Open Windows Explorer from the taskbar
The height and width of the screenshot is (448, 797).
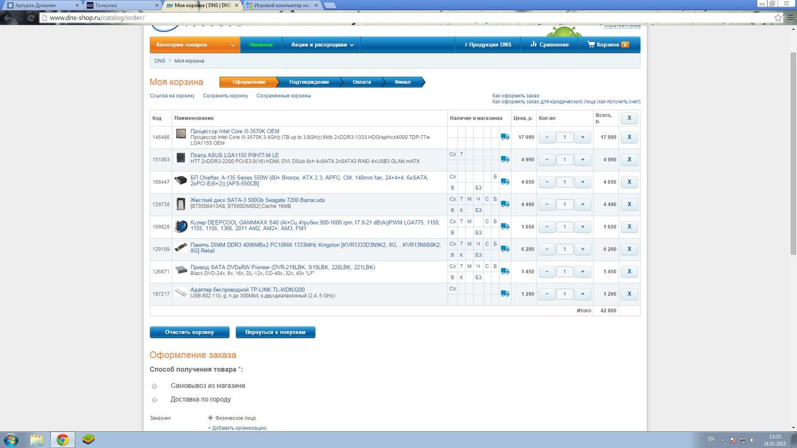(37, 439)
